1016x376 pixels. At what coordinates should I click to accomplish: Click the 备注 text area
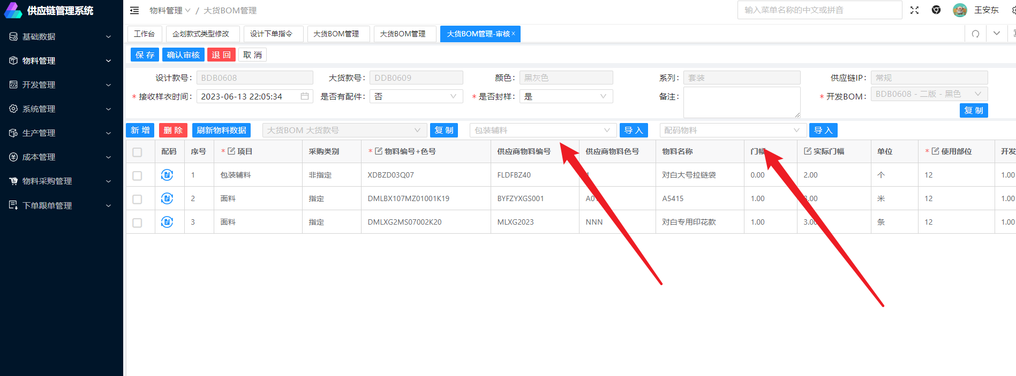pos(741,102)
